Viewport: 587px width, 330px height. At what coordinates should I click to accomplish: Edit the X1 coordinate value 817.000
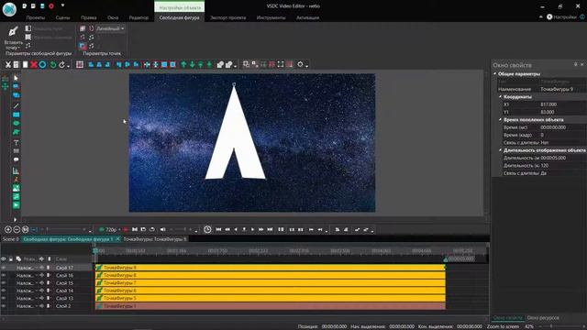(562, 104)
